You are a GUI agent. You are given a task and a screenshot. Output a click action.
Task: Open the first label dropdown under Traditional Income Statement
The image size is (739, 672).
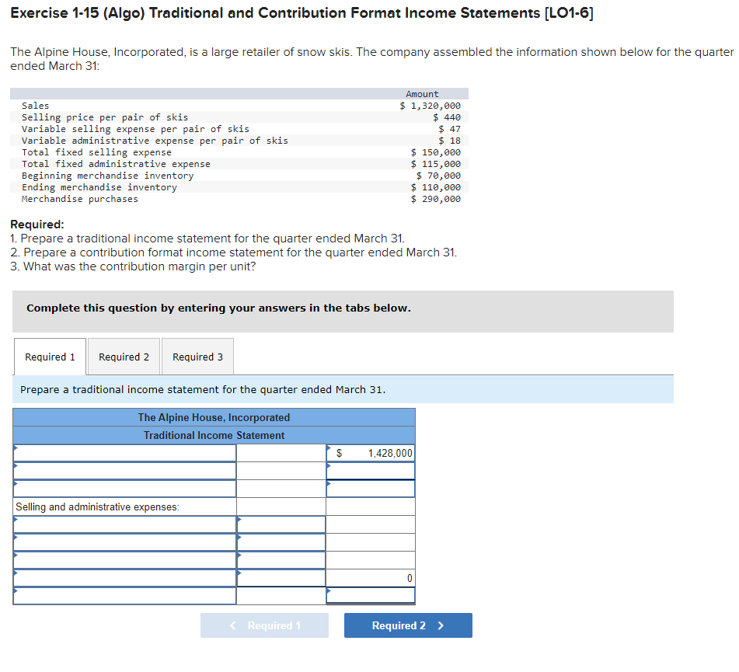[x=124, y=453]
